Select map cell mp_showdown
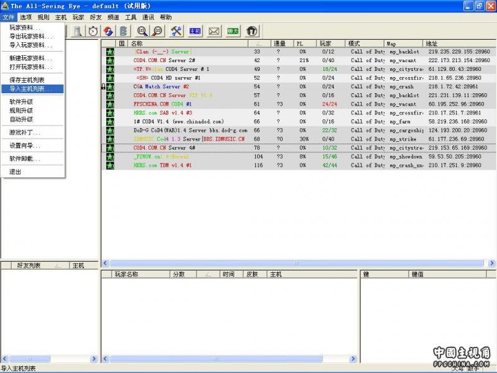Image resolution: width=497 pixels, height=373 pixels. (406, 157)
